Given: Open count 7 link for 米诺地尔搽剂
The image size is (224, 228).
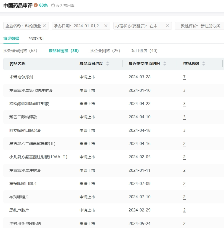Looking at the screenshot, I should pyautogui.click(x=184, y=77).
